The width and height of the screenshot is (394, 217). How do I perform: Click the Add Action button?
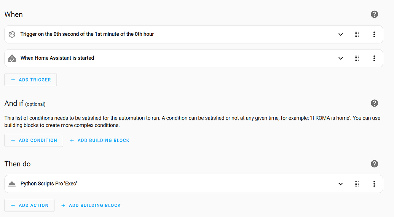coord(29,206)
